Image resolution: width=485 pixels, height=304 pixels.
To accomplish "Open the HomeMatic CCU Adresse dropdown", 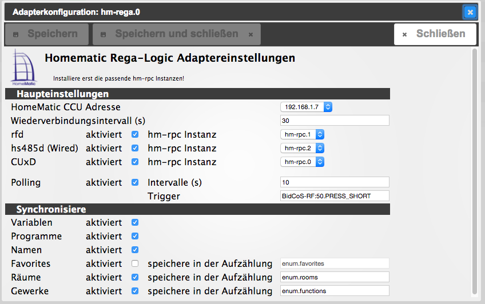I will (306, 107).
